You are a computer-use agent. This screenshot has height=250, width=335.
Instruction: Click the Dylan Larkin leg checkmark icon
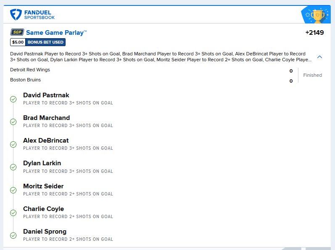tap(13, 167)
